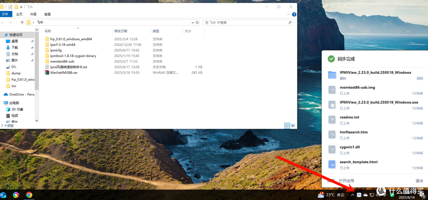The height and width of the screenshot is (200, 428).
Task: Open 此电脑 in the navigation pane
Action: (x=13, y=103)
